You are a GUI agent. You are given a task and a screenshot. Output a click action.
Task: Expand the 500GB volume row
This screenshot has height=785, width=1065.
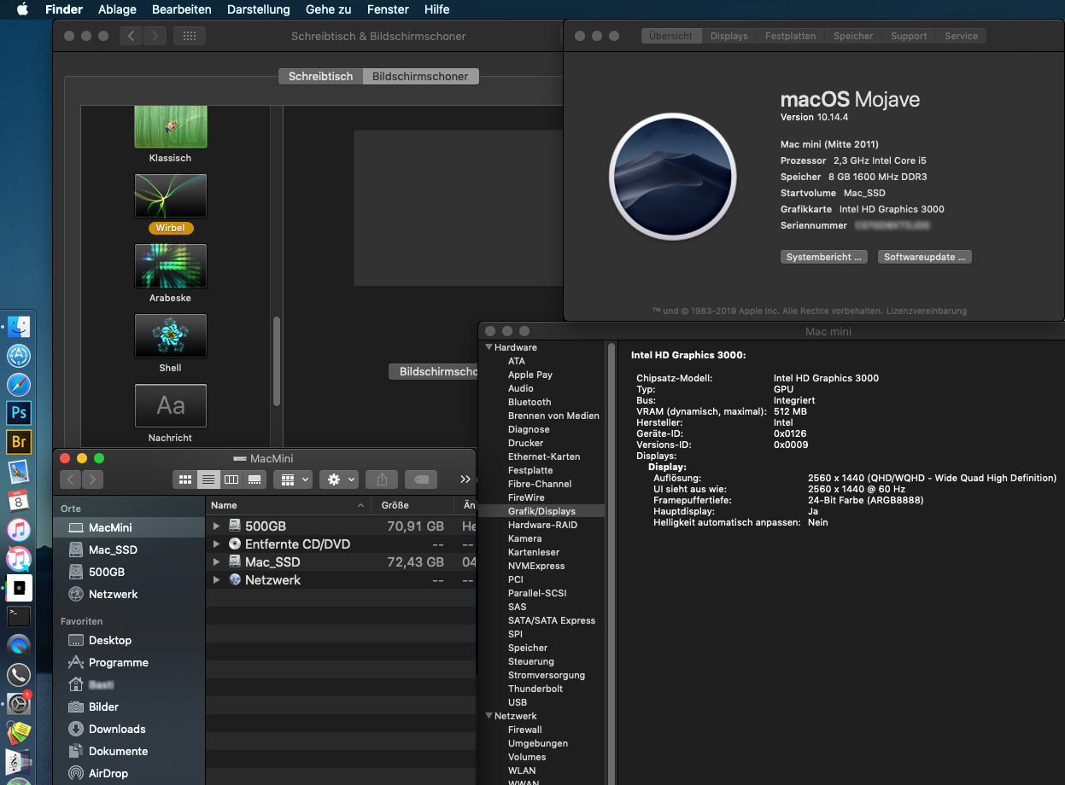click(x=217, y=526)
